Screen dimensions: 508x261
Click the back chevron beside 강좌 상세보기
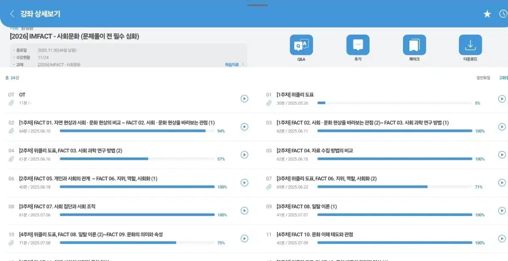pyautogui.click(x=11, y=13)
